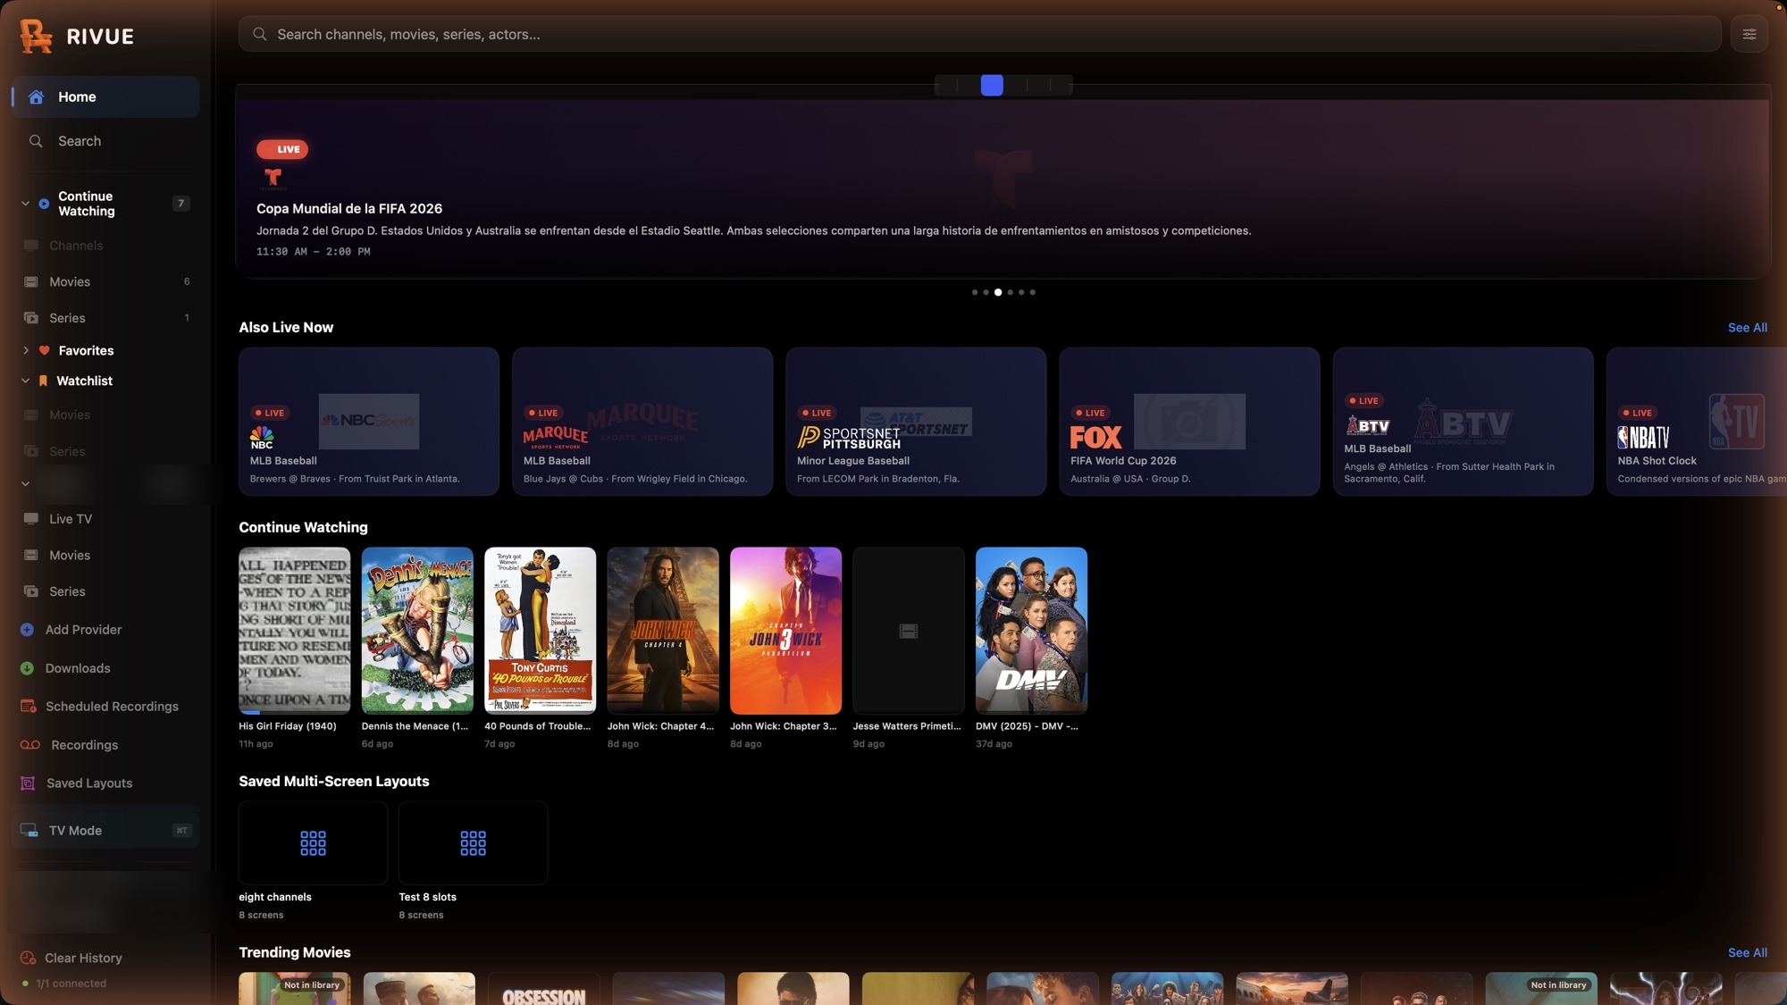Click the Clear History icon

point(28,958)
